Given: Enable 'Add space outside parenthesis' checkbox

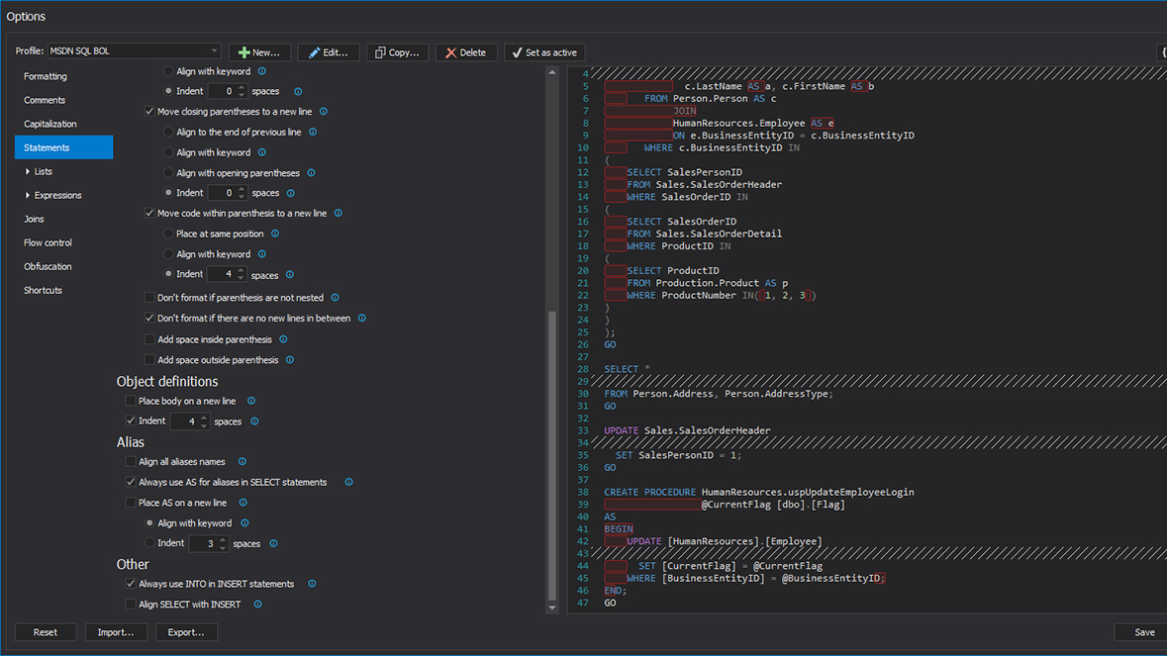Looking at the screenshot, I should click(x=149, y=360).
